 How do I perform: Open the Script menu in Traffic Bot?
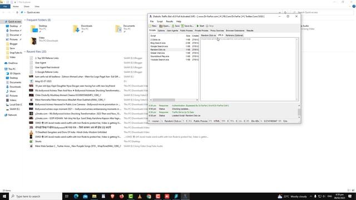click(x=160, y=21)
